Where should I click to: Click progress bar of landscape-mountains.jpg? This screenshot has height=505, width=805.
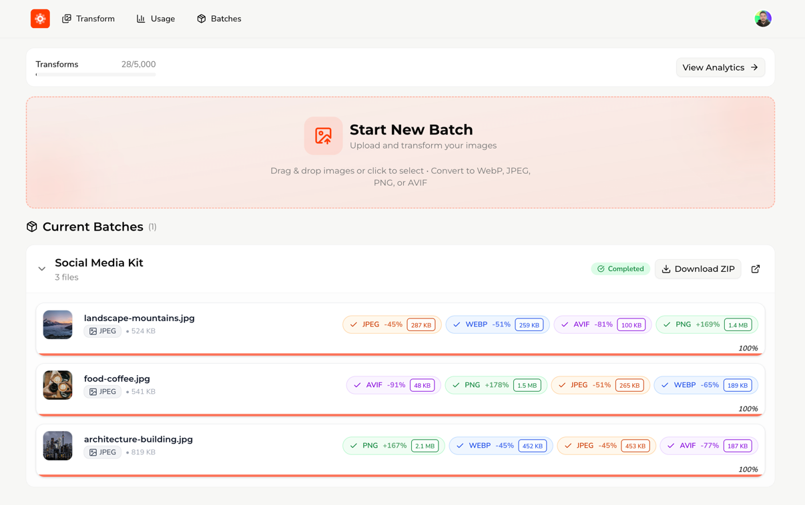400,354
